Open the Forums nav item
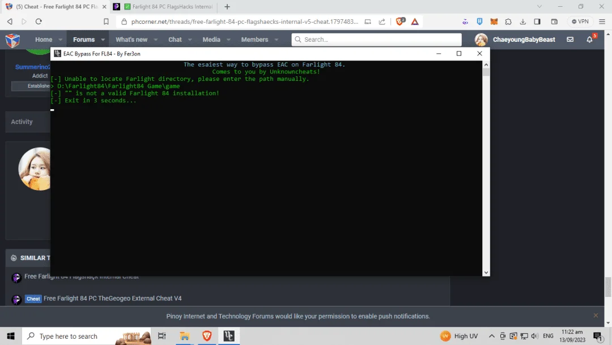612x345 pixels. click(83, 40)
